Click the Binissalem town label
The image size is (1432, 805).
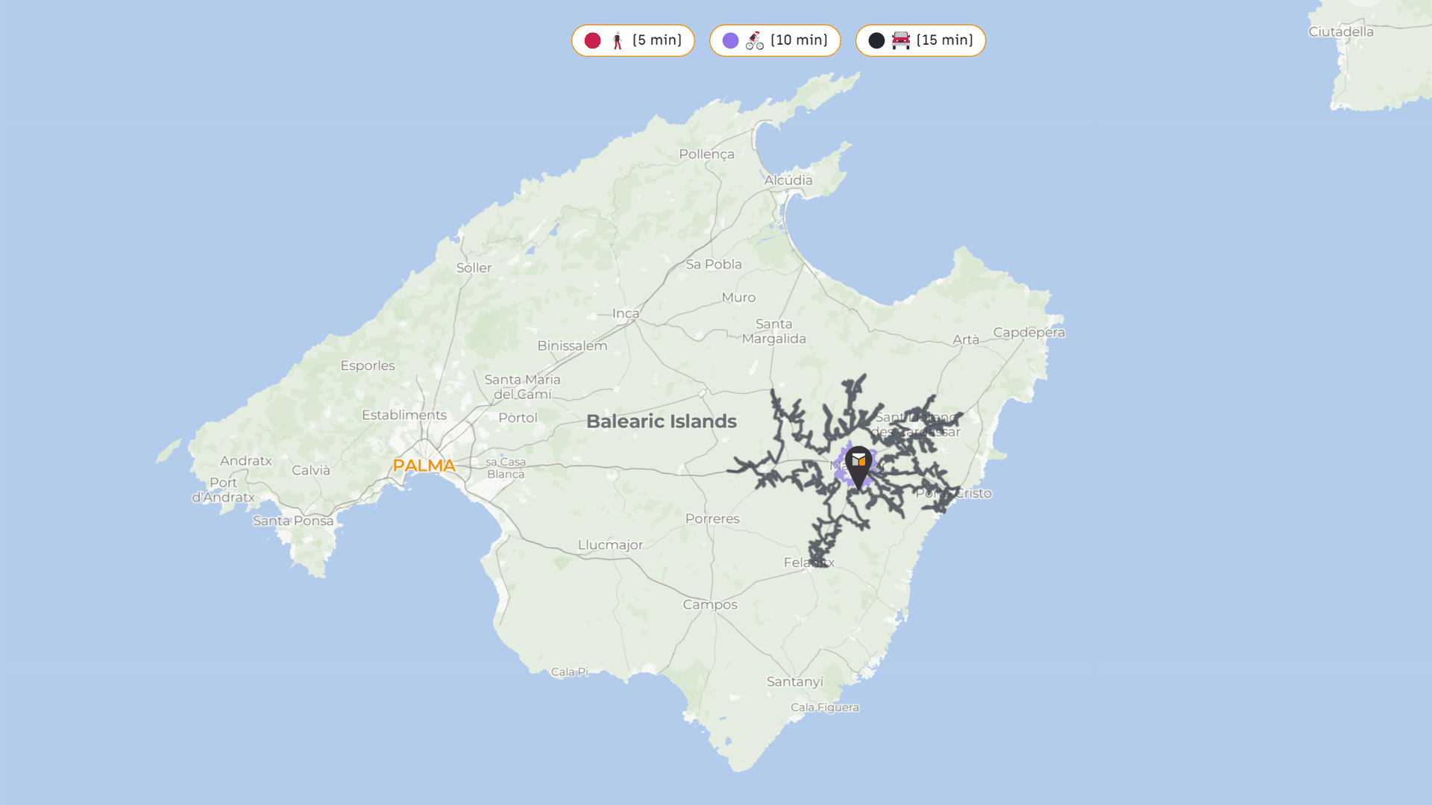572,346
